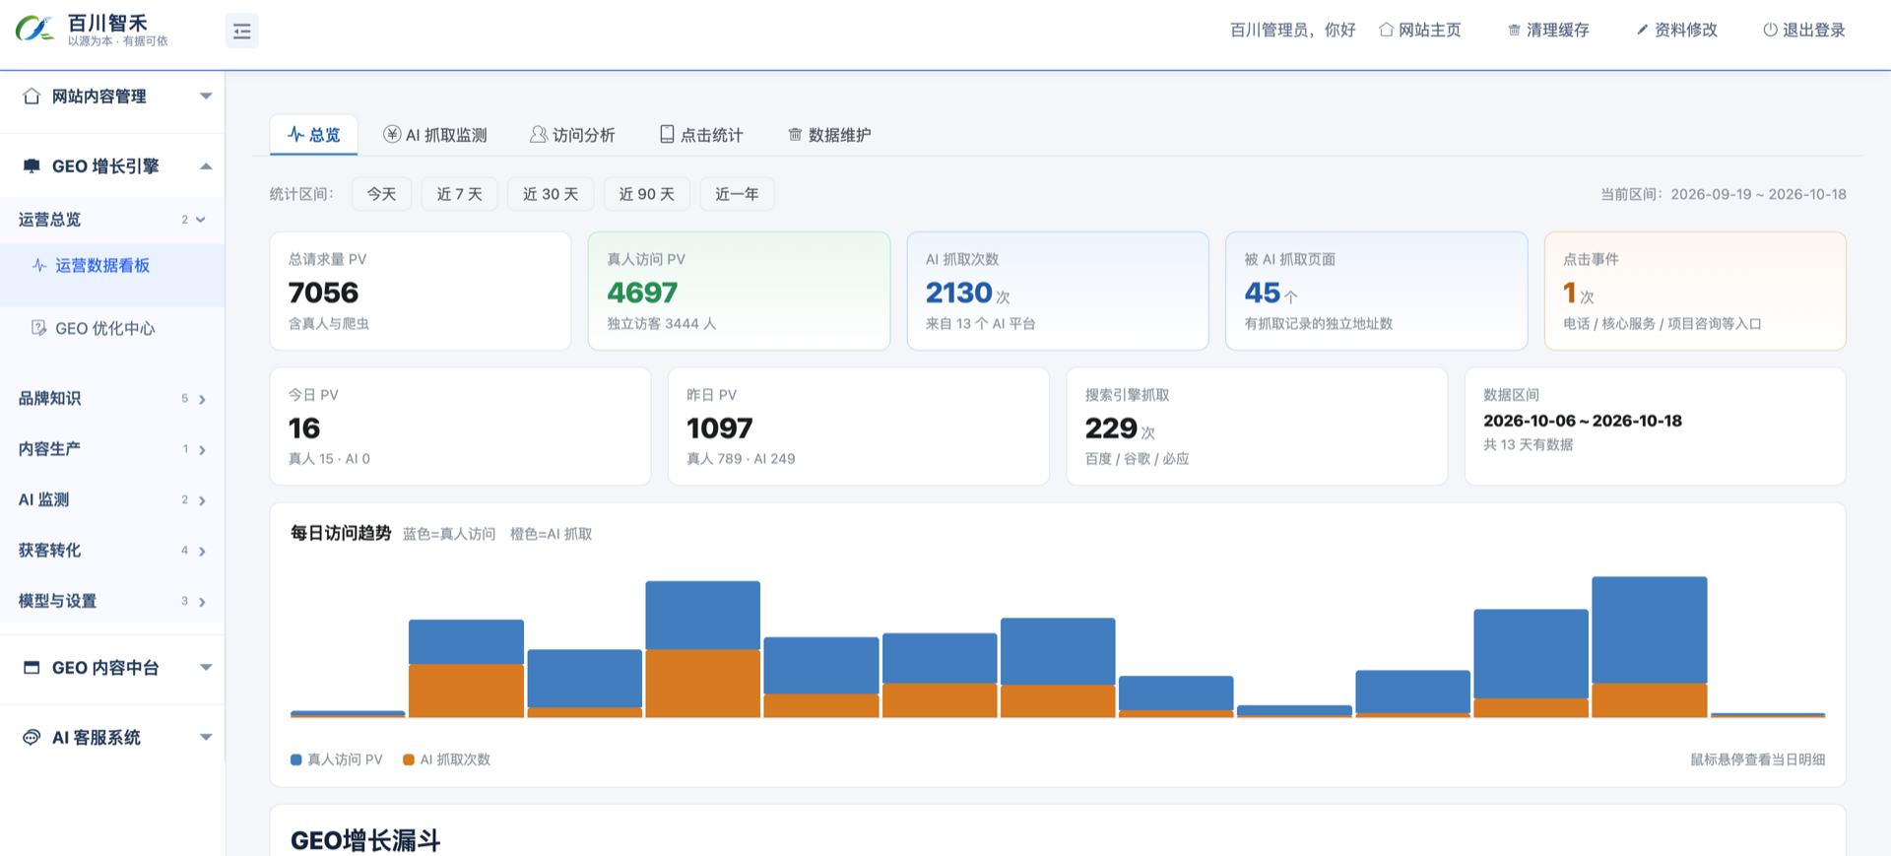Click the pulse icon beside 运营数据看板
The height and width of the screenshot is (856, 1891).
[x=39, y=265]
